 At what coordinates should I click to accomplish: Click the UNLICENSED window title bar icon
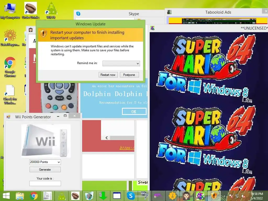point(152,28)
